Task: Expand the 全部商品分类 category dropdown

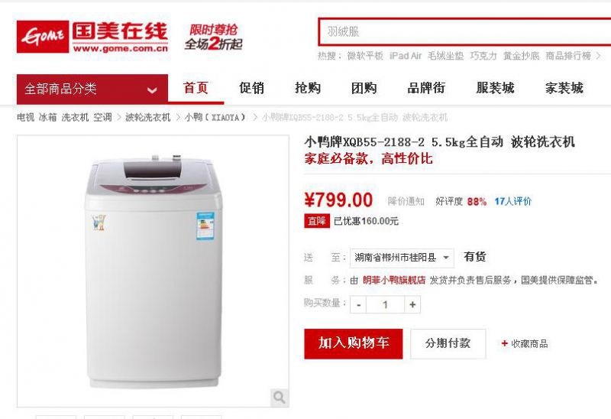Action: pos(92,89)
